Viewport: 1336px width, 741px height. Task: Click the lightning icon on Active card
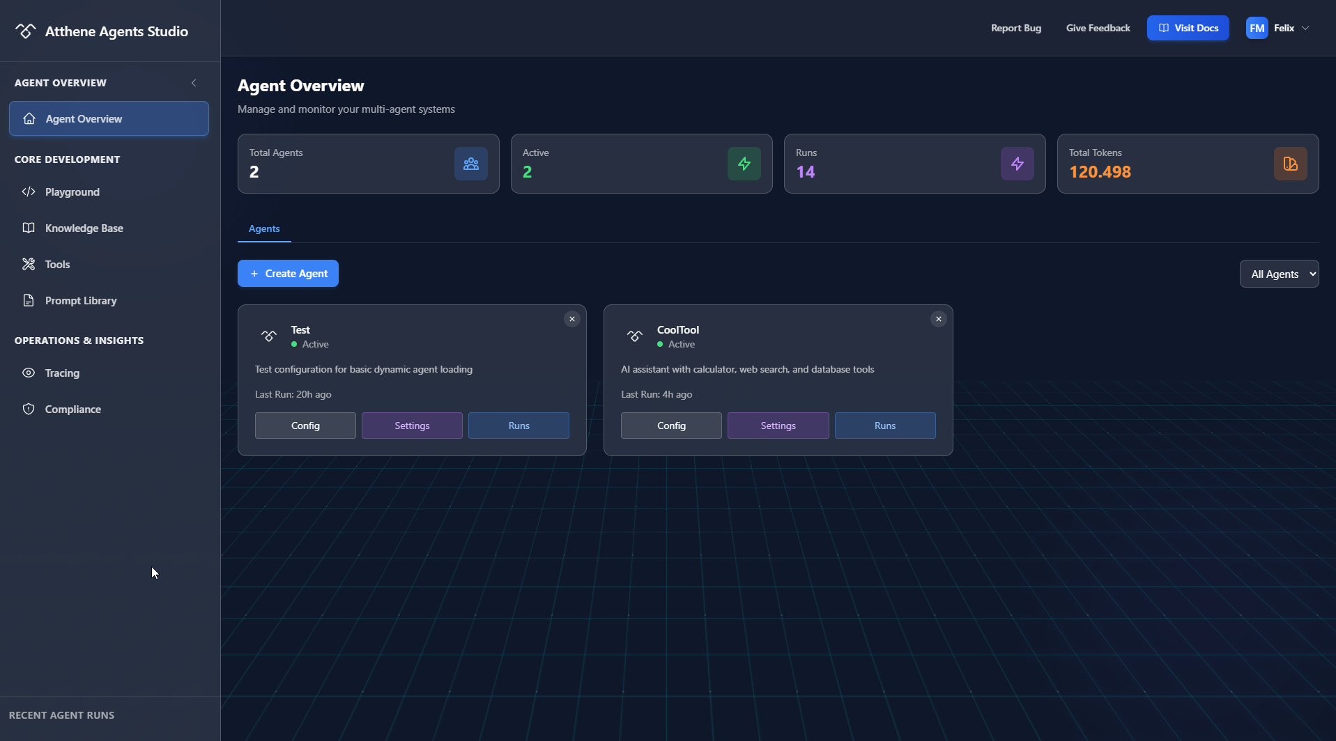point(744,164)
